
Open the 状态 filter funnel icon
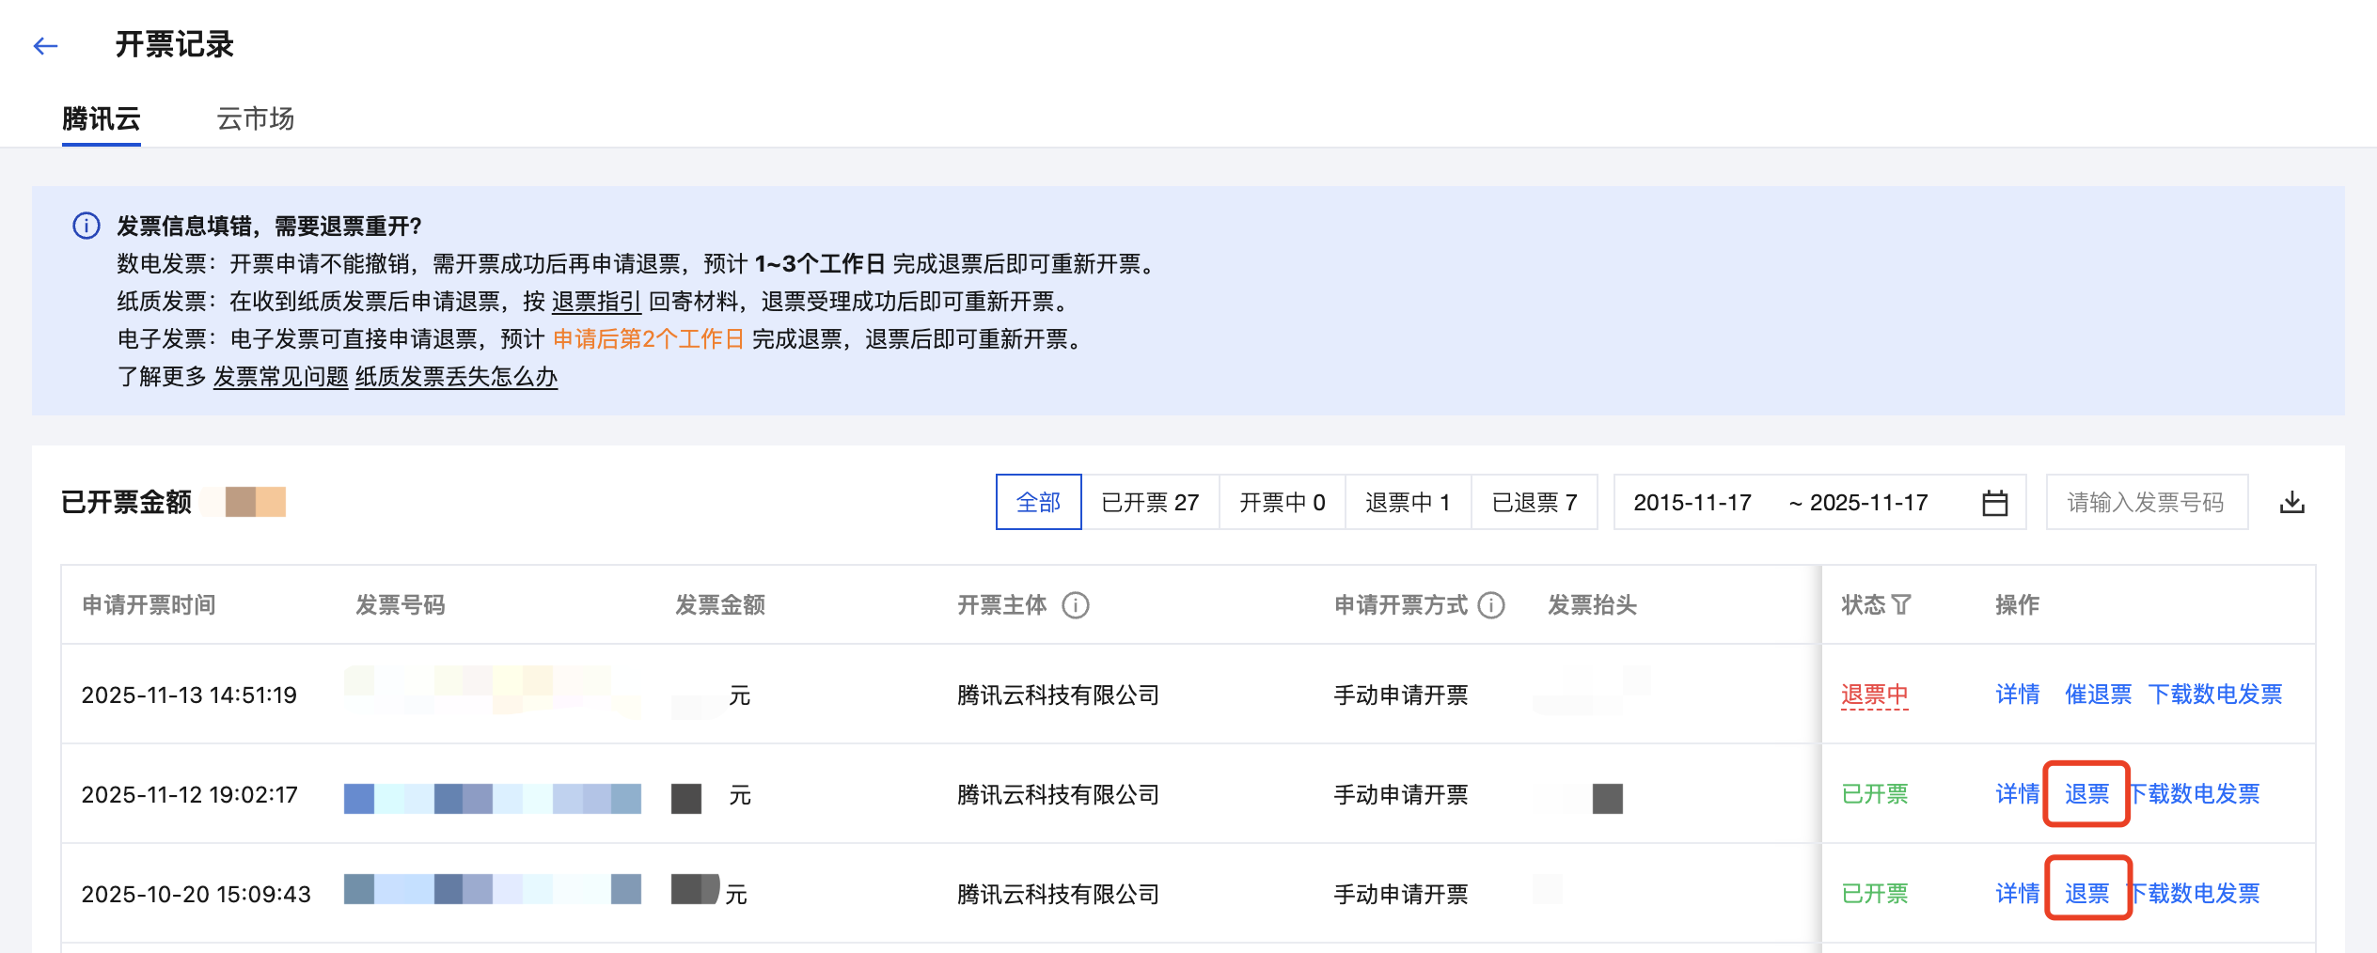[x=1901, y=605]
